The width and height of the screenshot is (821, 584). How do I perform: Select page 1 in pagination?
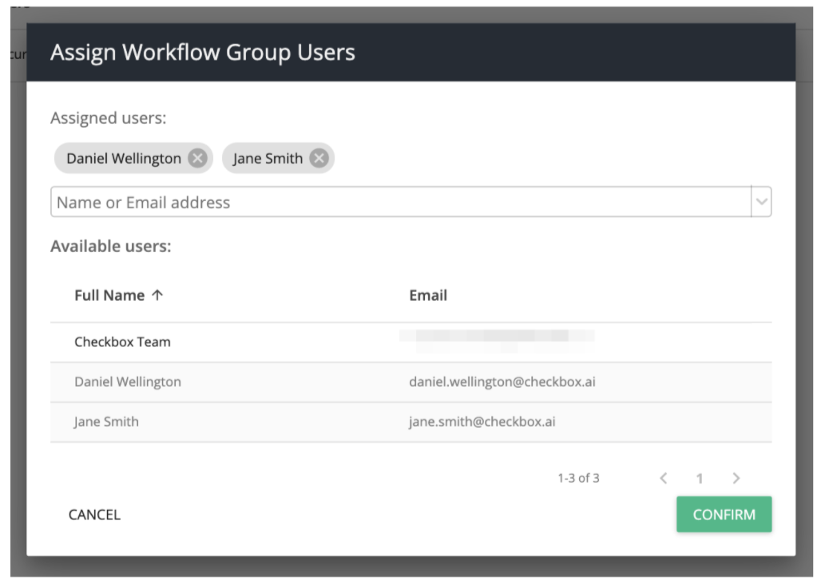click(x=700, y=479)
